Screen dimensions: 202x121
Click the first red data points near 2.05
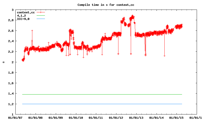tap(23, 60)
